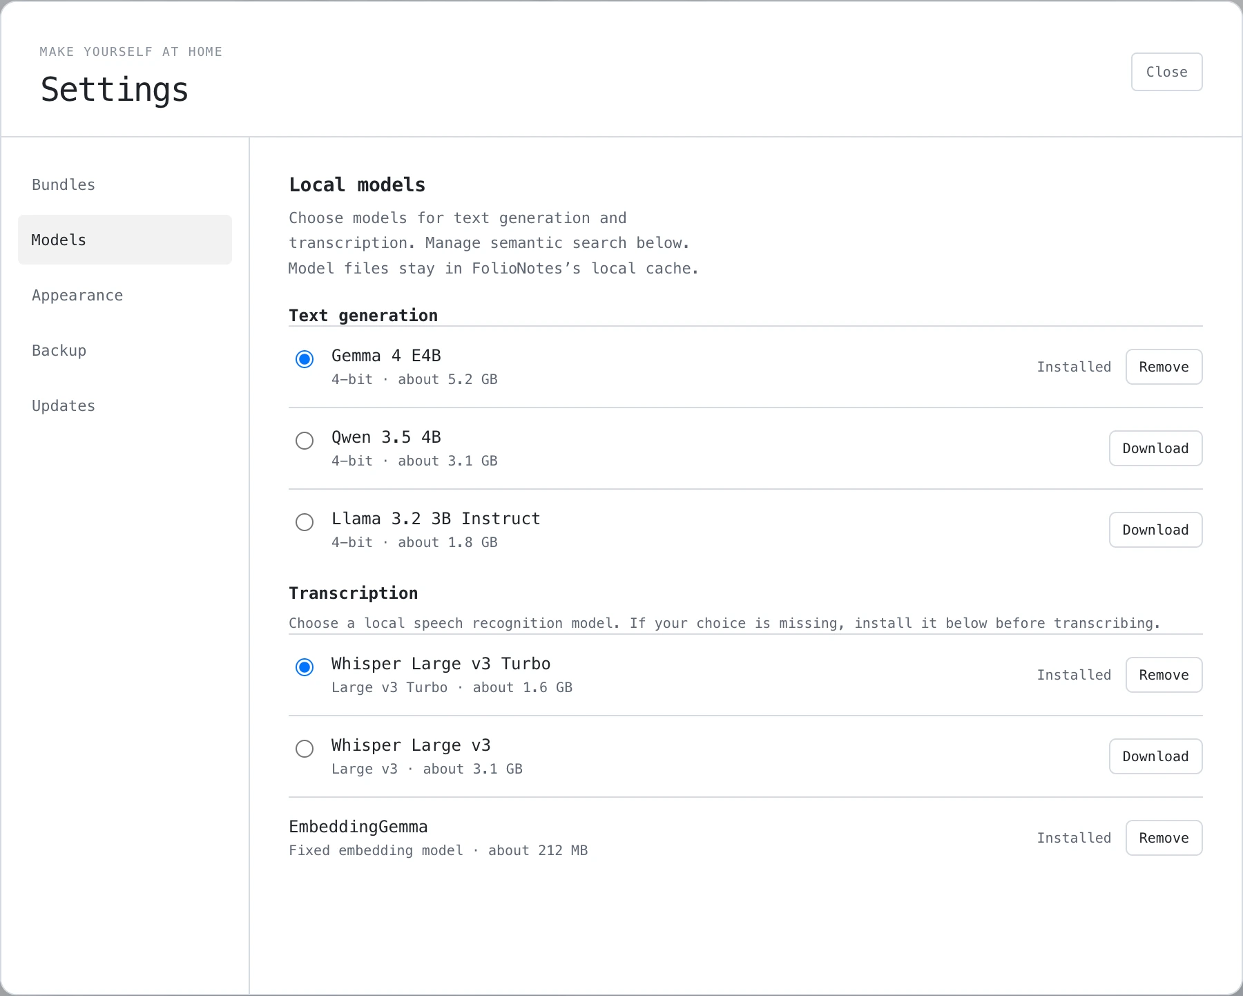
Task: Click the EmbeddingGemma model name
Action: [x=358, y=827]
